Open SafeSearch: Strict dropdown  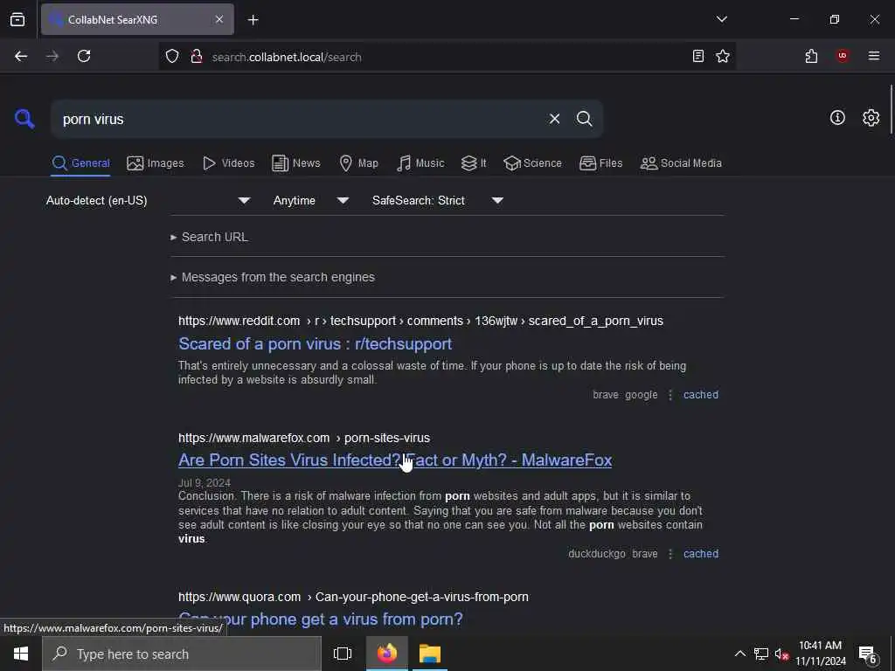[437, 200]
